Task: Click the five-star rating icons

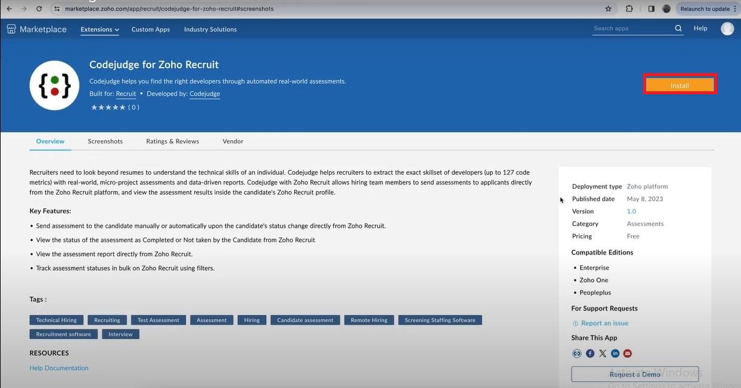Action: point(108,107)
